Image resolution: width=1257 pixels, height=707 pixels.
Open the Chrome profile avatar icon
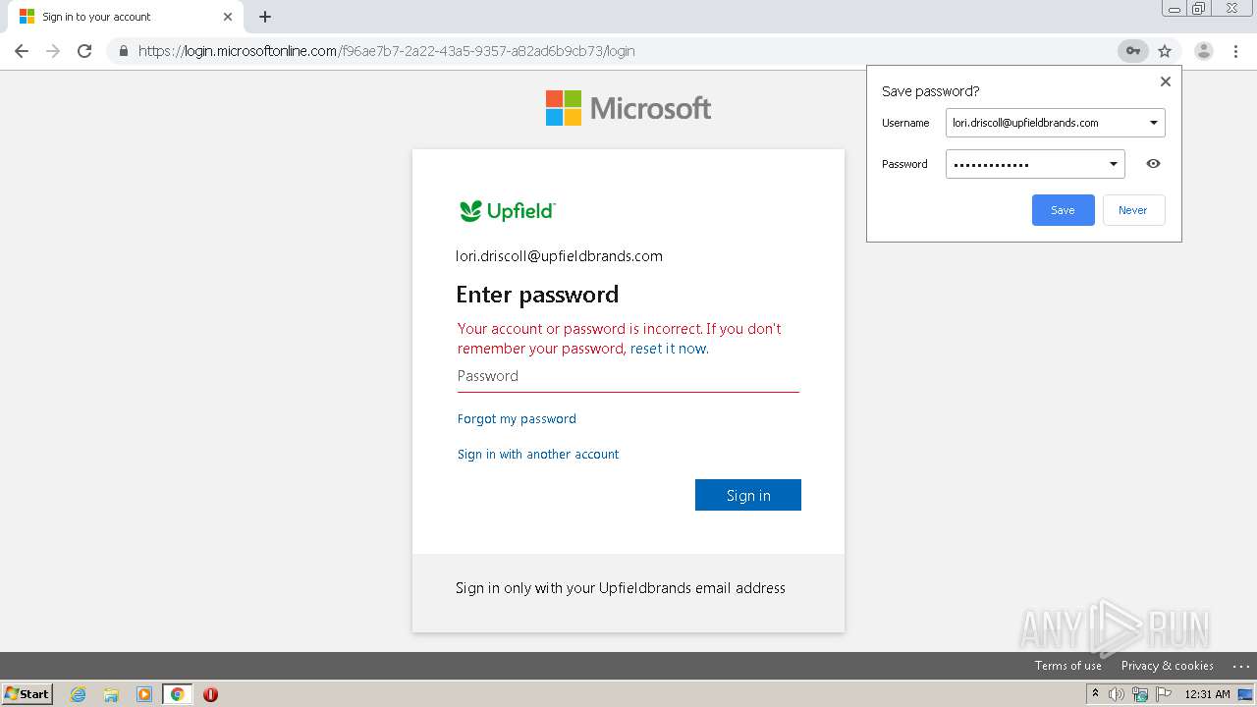point(1204,51)
